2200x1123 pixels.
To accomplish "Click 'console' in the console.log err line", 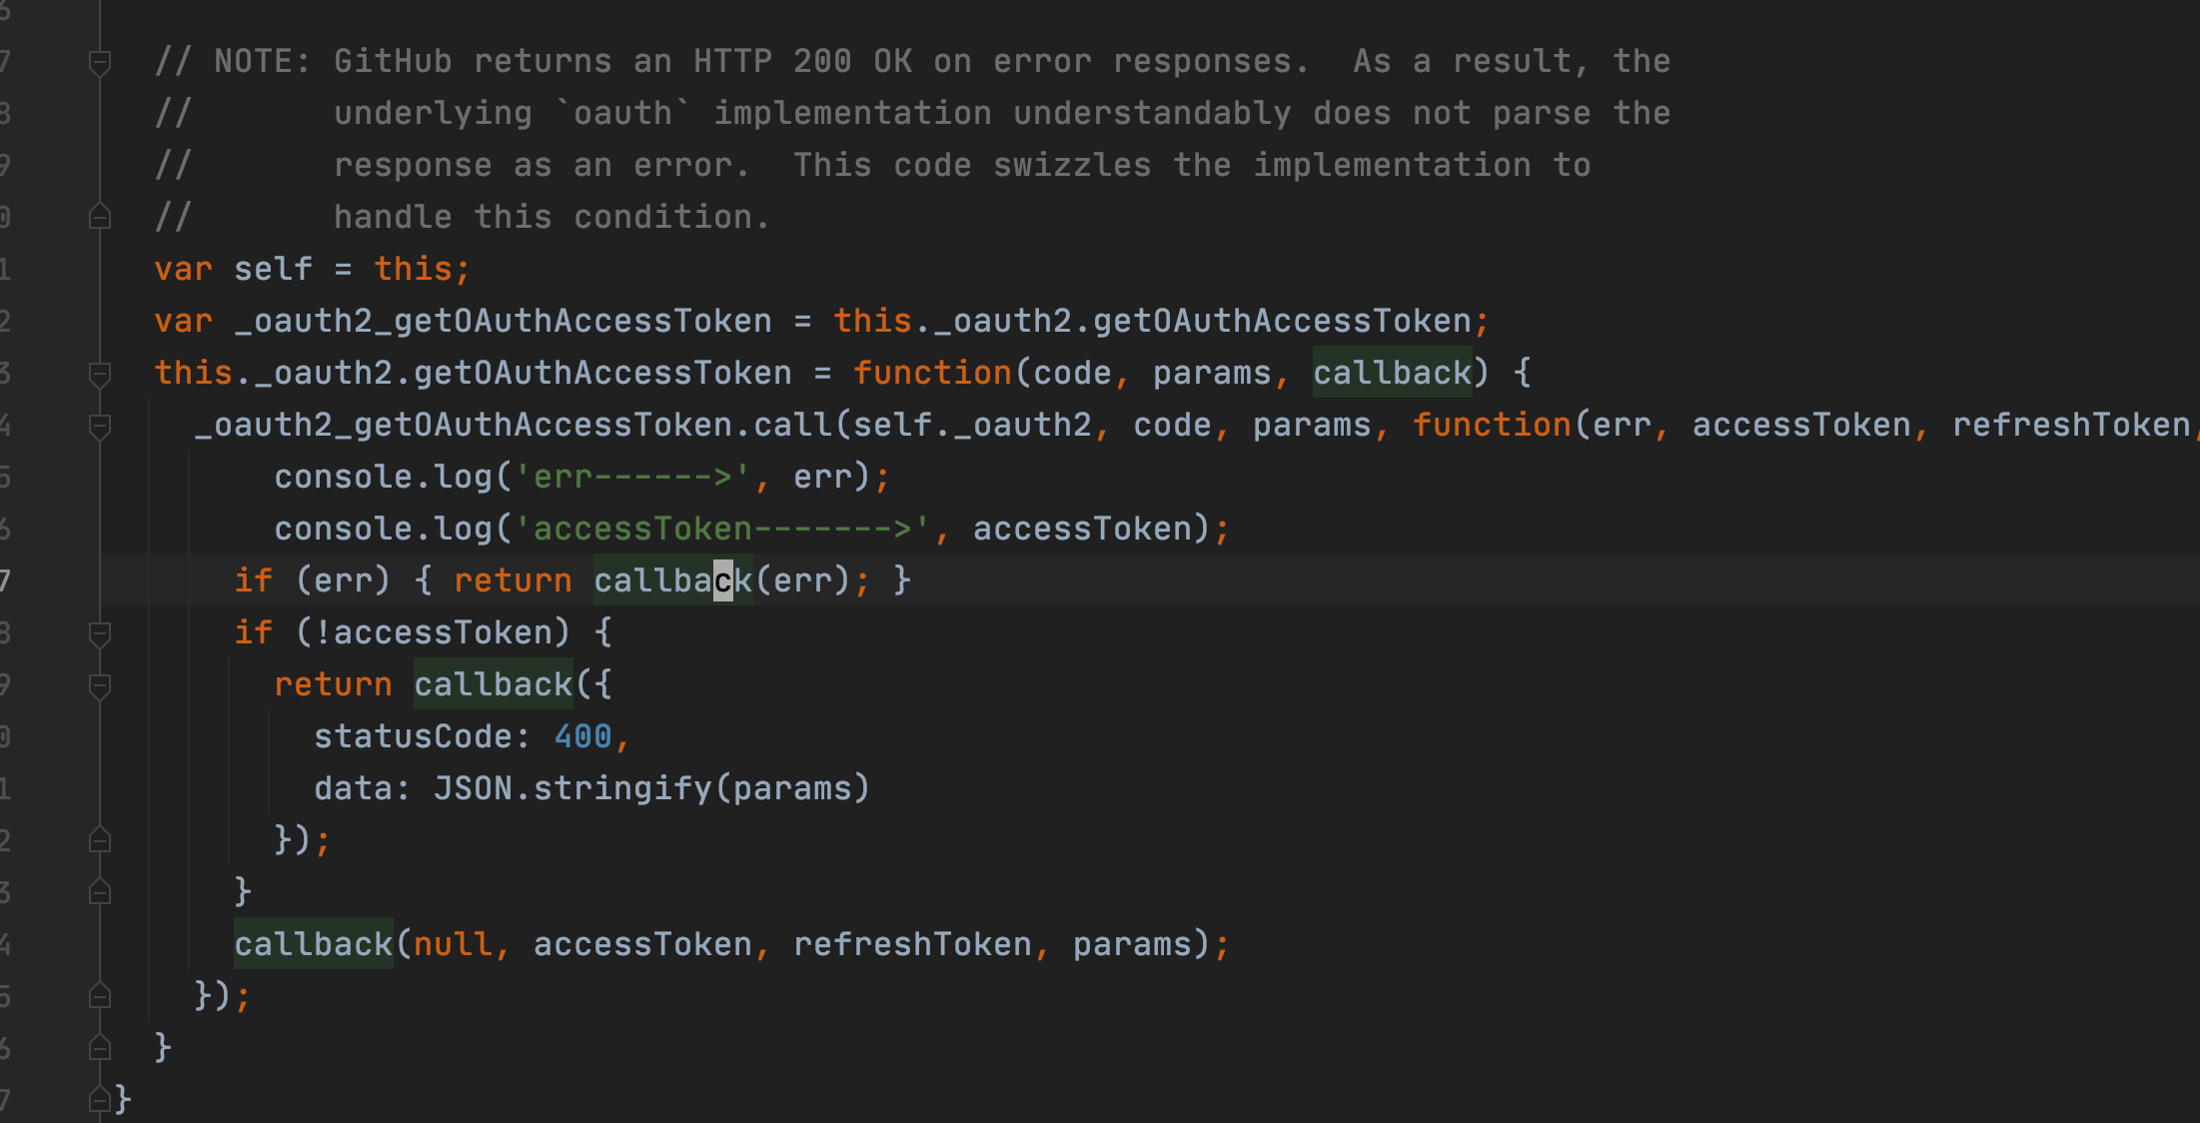I will click(343, 477).
